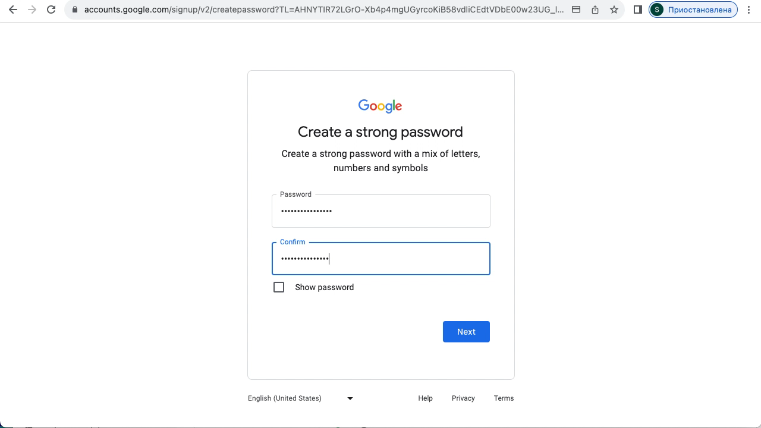Click into the Confirm password field
This screenshot has width=761, height=428.
tap(381, 259)
